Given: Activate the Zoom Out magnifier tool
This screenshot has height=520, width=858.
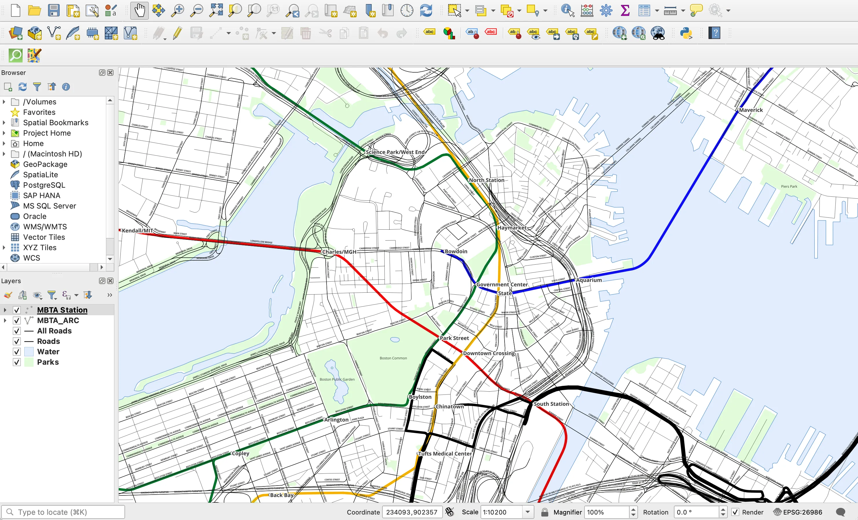Looking at the screenshot, I should pyautogui.click(x=197, y=10).
